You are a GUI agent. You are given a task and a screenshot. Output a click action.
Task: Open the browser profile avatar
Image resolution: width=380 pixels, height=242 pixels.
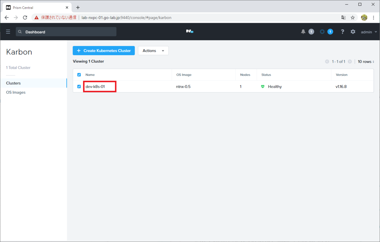coord(364,17)
